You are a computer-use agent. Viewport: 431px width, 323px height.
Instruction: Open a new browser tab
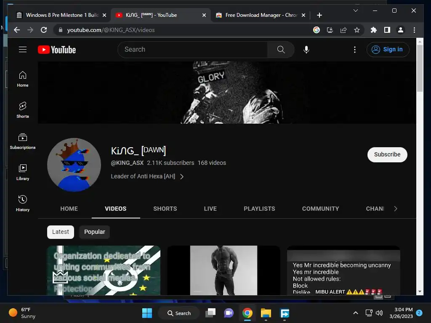click(319, 15)
